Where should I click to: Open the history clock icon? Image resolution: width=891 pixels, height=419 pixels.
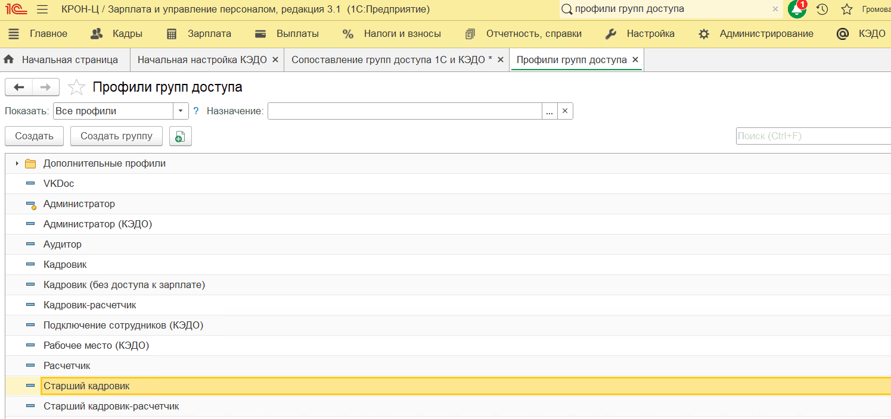tap(822, 10)
